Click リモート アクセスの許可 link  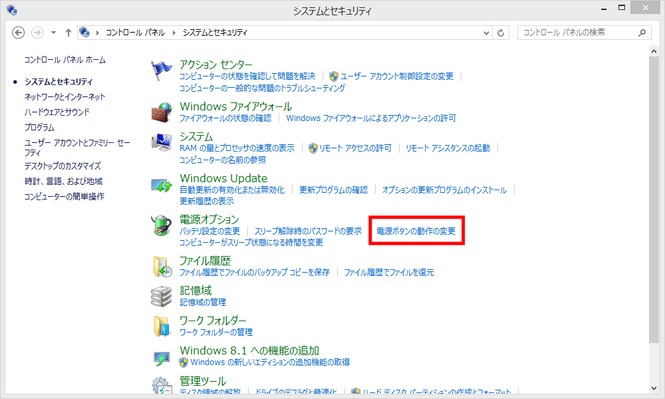point(355,148)
